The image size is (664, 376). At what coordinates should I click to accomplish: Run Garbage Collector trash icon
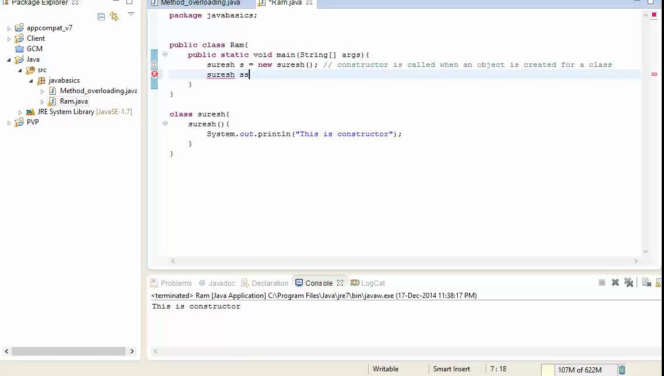click(621, 370)
